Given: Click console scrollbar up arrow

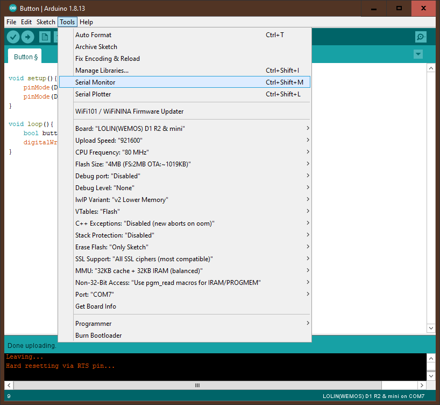Looking at the screenshot, I should [x=431, y=358].
